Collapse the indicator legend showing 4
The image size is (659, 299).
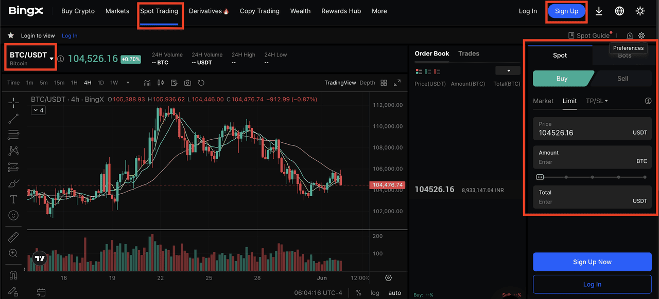[x=38, y=110]
